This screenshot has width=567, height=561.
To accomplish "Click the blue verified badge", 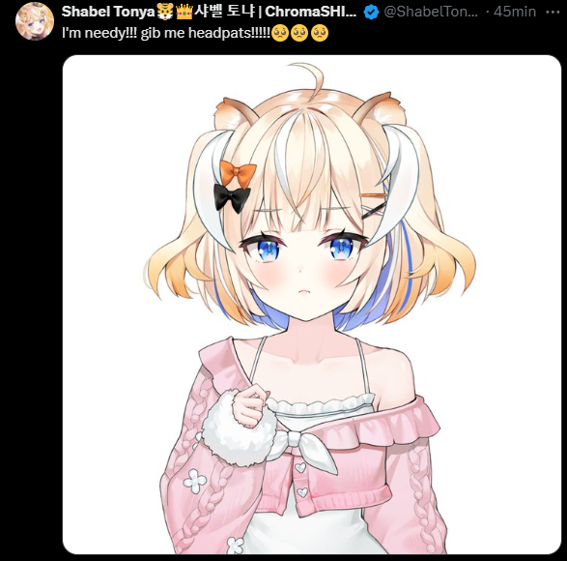I will coord(371,13).
